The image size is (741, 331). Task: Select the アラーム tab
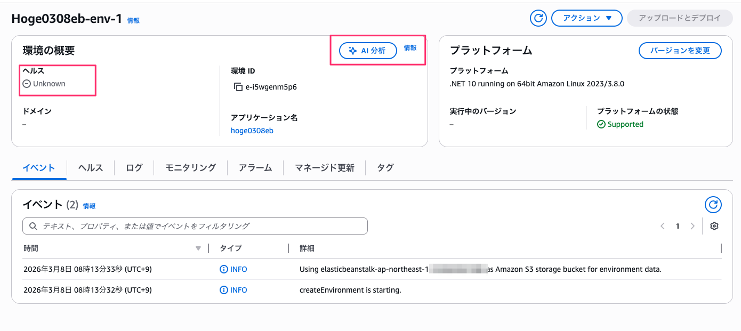coord(255,167)
